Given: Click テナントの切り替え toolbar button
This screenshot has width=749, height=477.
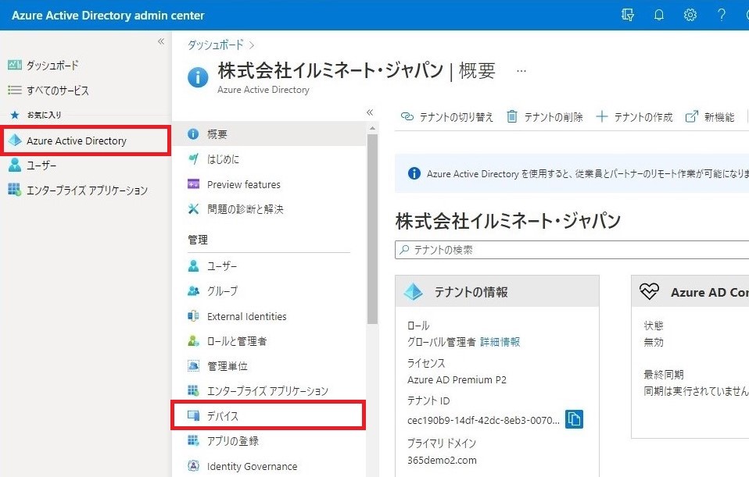Looking at the screenshot, I should pos(447,117).
